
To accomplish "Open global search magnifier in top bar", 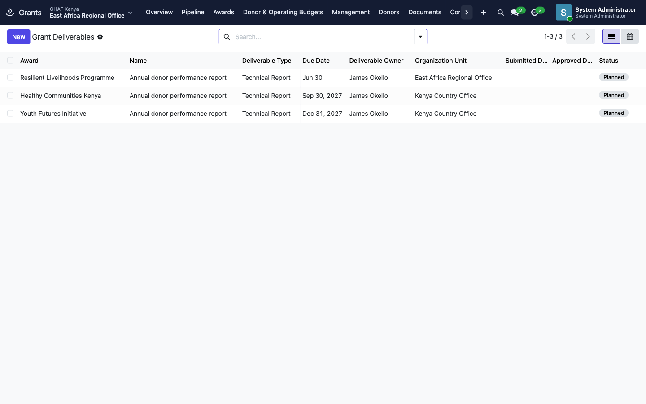I will pos(501,13).
